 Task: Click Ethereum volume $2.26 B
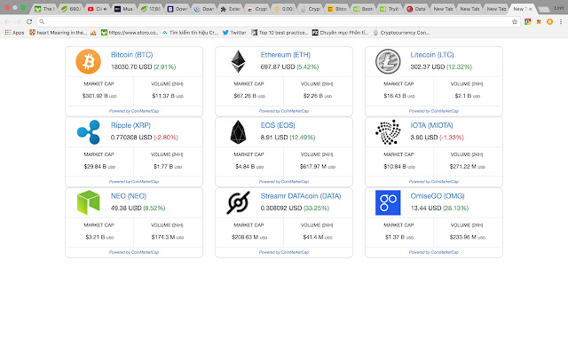click(x=318, y=96)
